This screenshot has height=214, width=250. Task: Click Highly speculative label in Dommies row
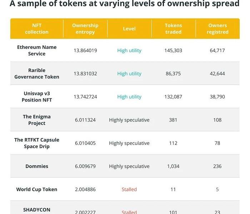129,166
